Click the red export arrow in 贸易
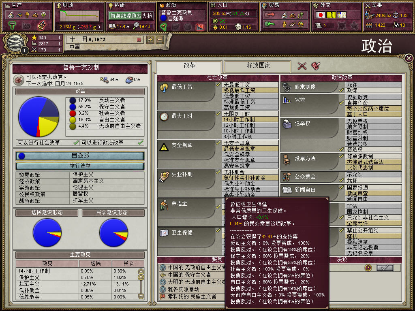Screen dimensions: 415x311 click(x=270, y=15)
